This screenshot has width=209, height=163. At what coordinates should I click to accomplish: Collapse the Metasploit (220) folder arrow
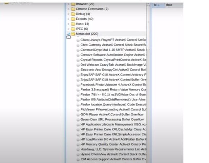pos(69,34)
